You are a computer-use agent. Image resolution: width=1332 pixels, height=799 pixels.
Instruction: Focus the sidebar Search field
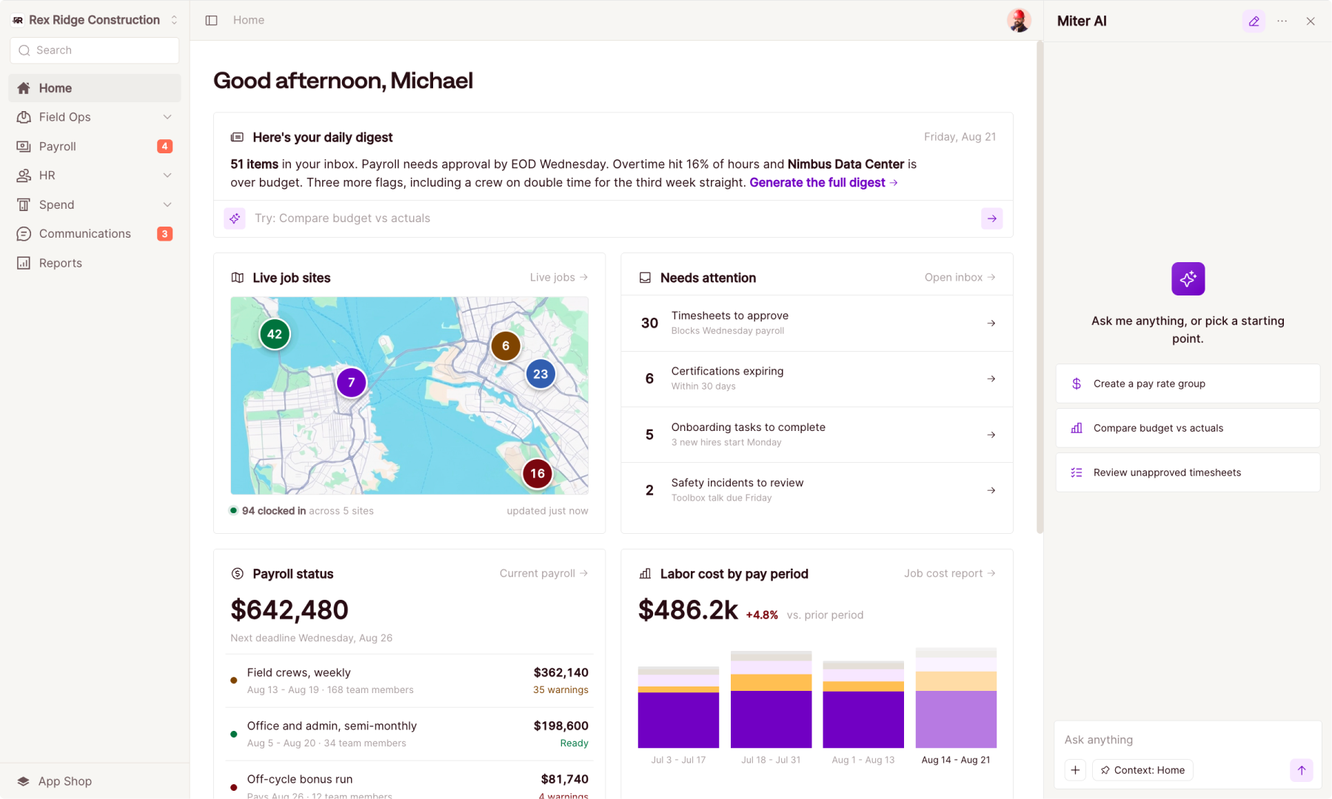click(95, 50)
